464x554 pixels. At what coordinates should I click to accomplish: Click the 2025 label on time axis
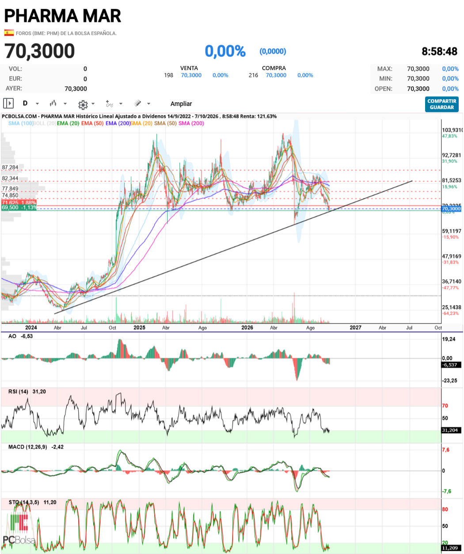tap(139, 328)
